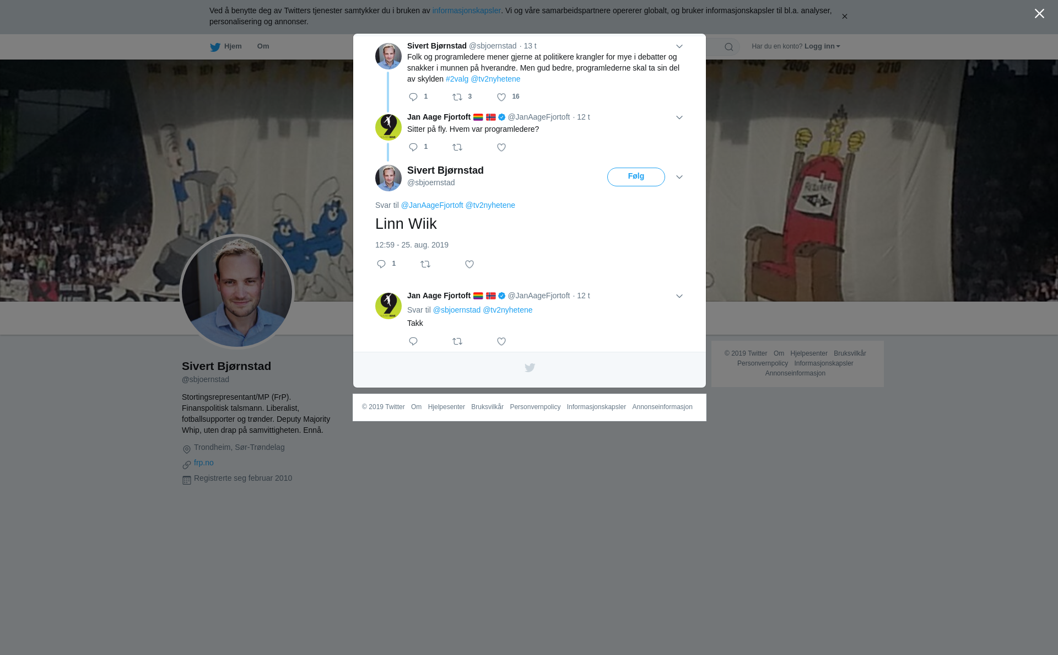Like the tweet with 16 likes
The height and width of the screenshot is (655, 1058).
coord(501,97)
